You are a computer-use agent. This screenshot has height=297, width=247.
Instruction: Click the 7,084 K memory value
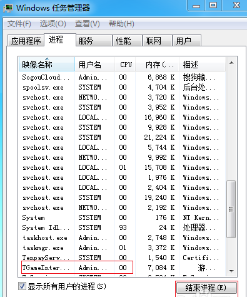[161, 268]
